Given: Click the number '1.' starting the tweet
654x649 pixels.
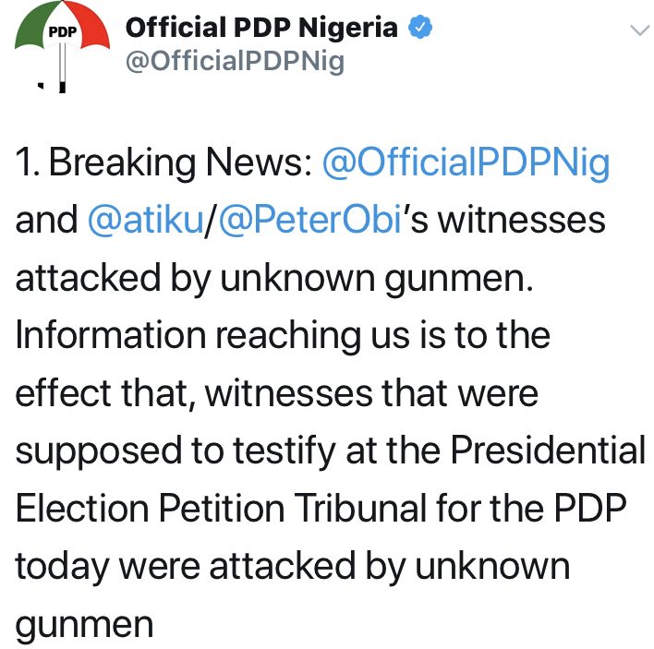Looking at the screenshot, I should tap(28, 162).
